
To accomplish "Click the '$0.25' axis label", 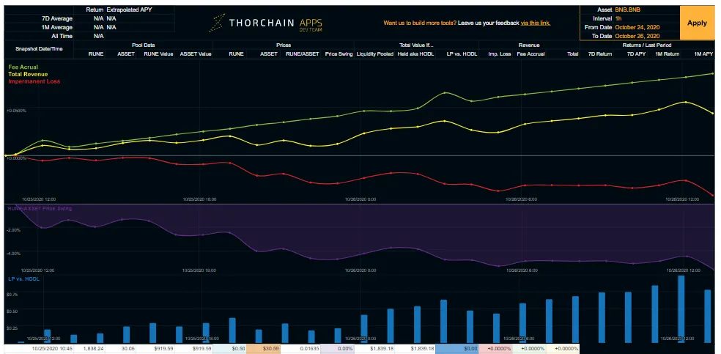I will 12,328.
